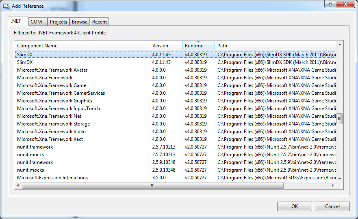Click the Add Reference title bar icon
This screenshot has width=358, height=219.
tap(7, 6)
